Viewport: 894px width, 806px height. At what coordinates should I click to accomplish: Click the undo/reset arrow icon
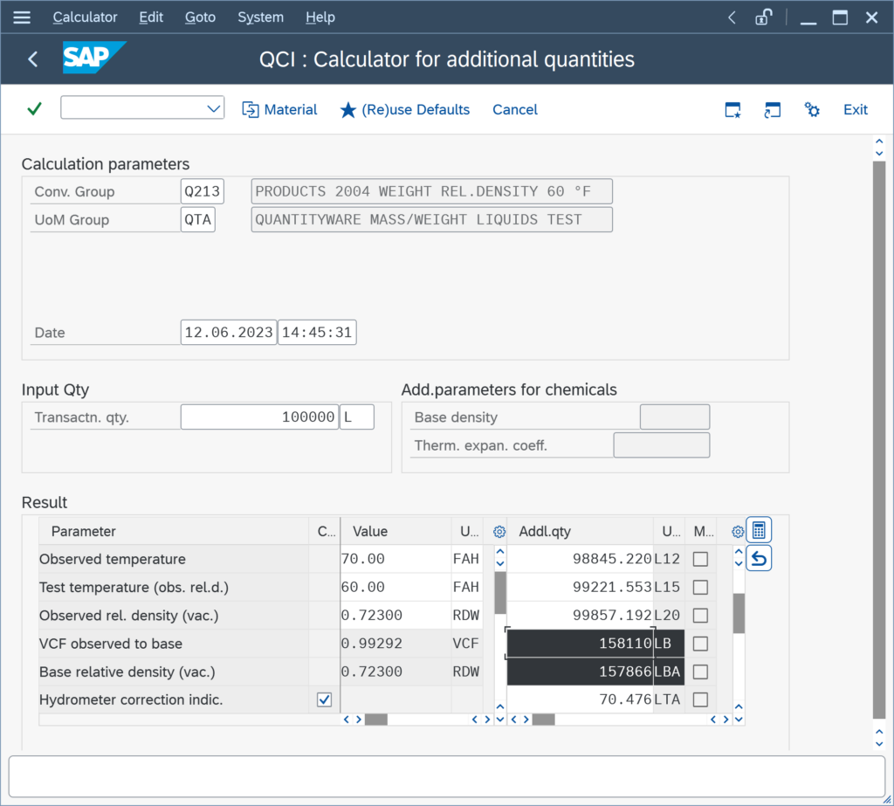click(759, 559)
